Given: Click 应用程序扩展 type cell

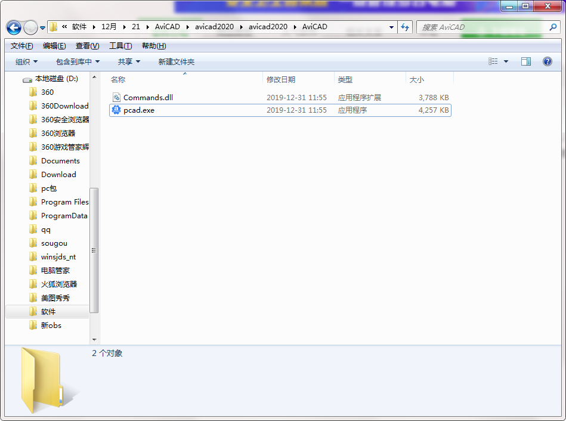Looking at the screenshot, I should coord(360,97).
